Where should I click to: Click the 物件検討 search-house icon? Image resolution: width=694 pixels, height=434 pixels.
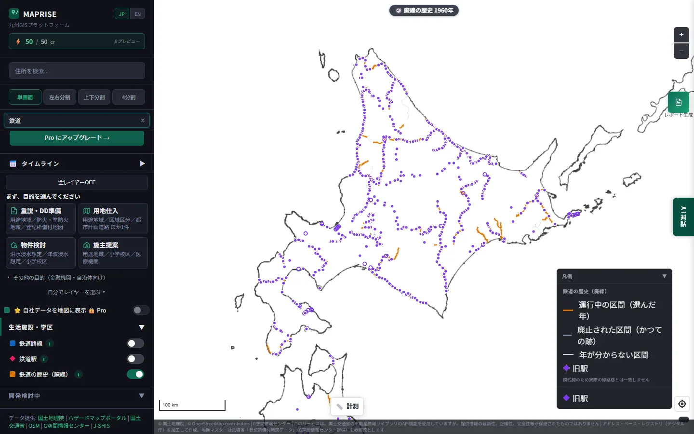click(14, 245)
